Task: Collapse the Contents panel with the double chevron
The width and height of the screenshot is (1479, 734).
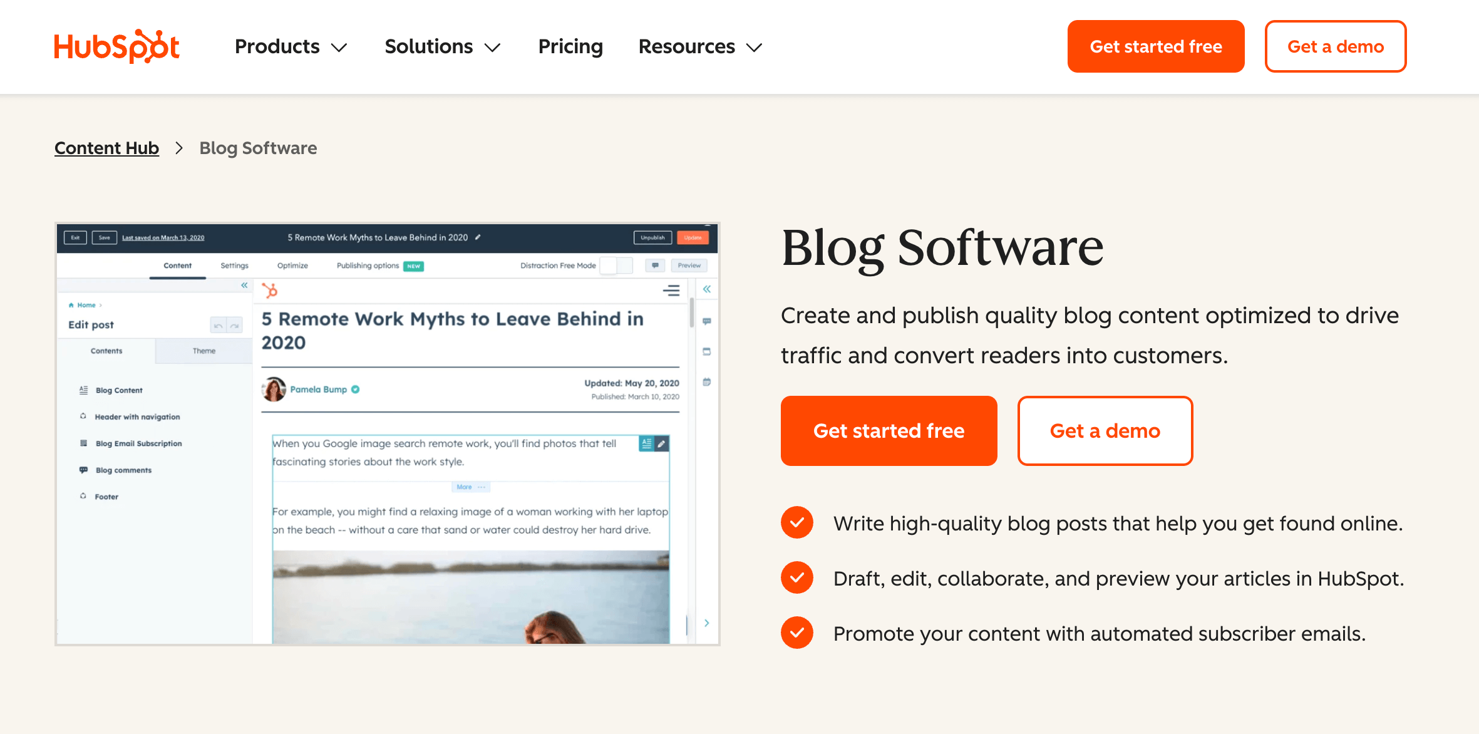Action: [244, 286]
